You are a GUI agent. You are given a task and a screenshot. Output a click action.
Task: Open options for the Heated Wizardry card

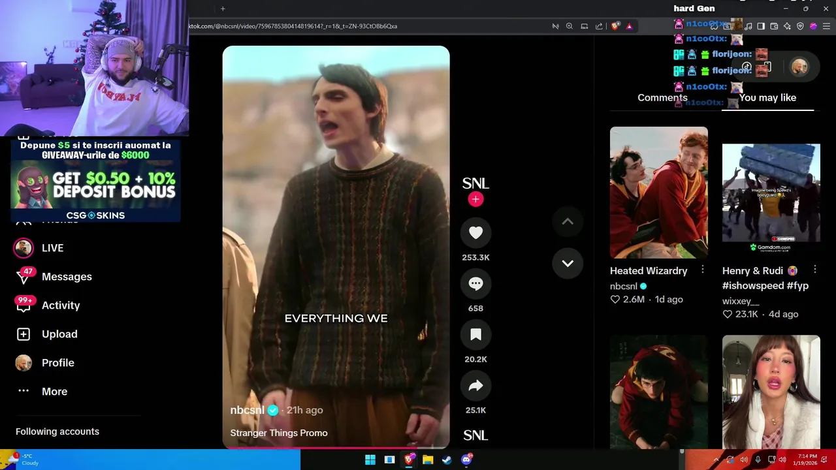[x=703, y=270]
